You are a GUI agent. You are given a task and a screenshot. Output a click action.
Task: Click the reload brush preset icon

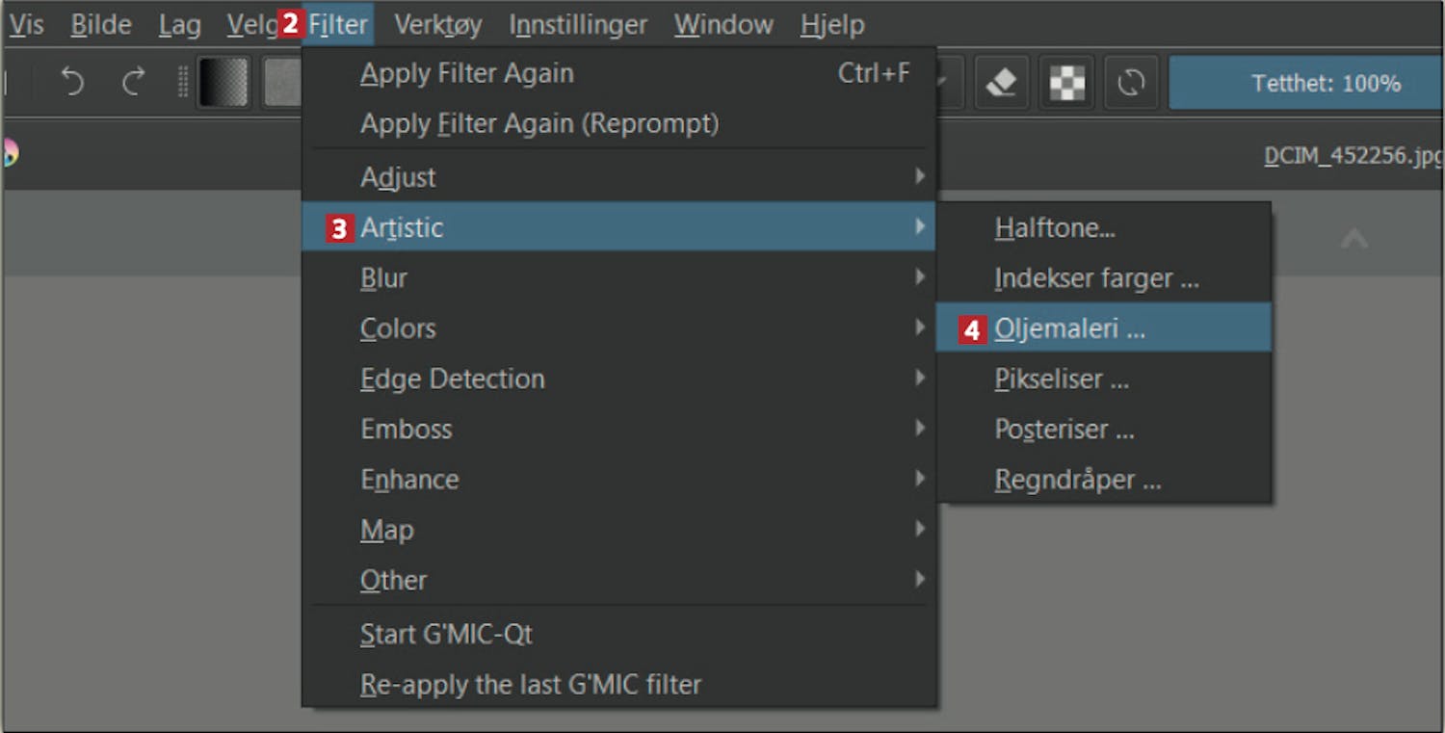(x=1131, y=83)
